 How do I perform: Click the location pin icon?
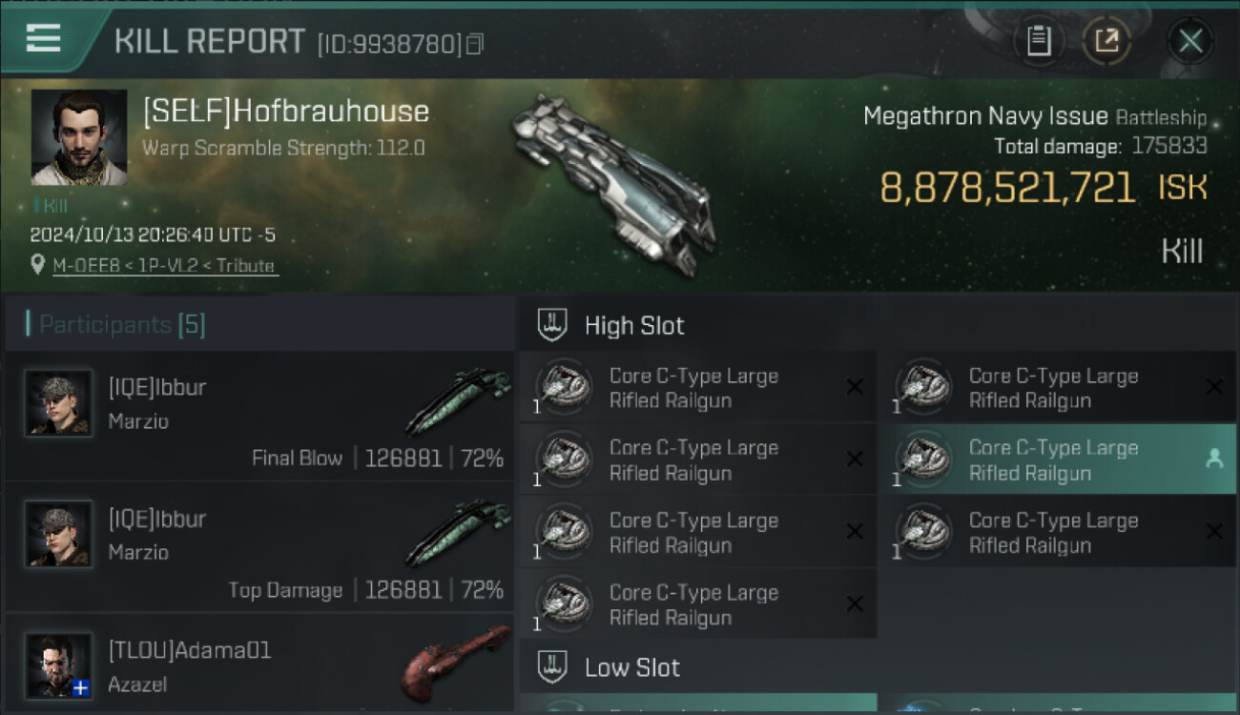38,265
